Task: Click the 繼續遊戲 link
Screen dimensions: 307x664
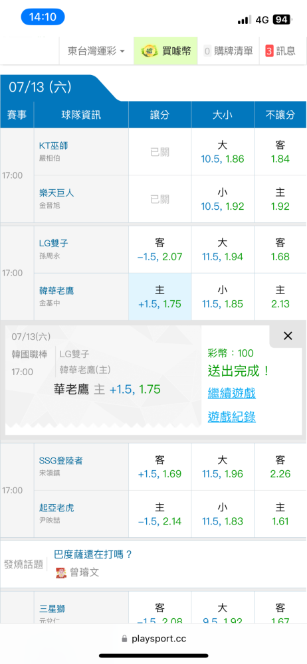Action: [x=231, y=393]
